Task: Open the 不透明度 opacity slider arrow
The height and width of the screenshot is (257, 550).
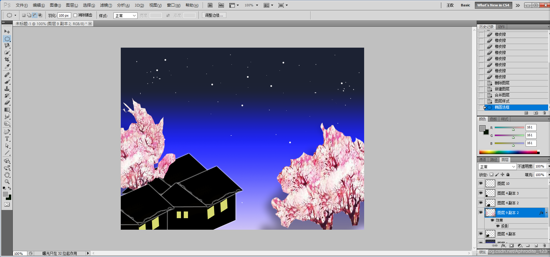Action: [548, 166]
